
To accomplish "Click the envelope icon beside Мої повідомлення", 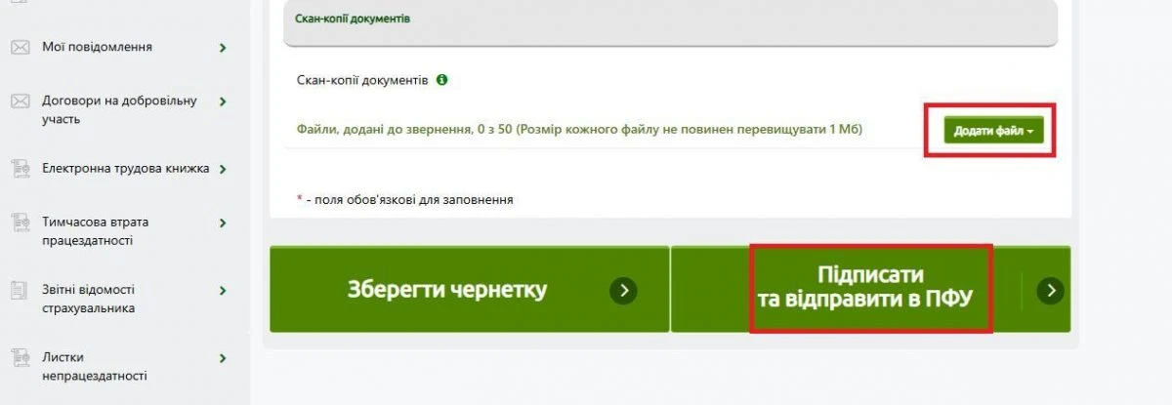I will coord(19,46).
